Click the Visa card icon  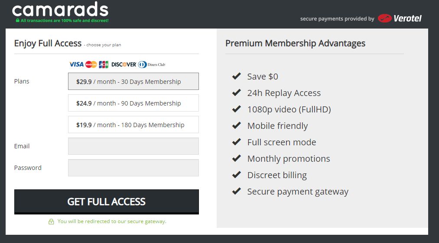pyautogui.click(x=76, y=64)
